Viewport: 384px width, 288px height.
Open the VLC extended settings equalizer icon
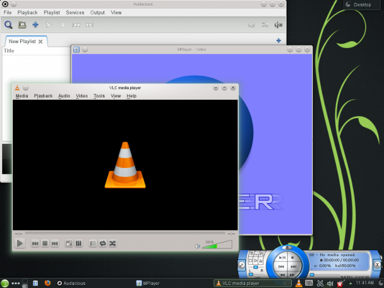pos(79,243)
